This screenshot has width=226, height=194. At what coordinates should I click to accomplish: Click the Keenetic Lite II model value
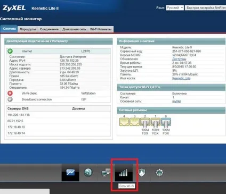click(182, 47)
